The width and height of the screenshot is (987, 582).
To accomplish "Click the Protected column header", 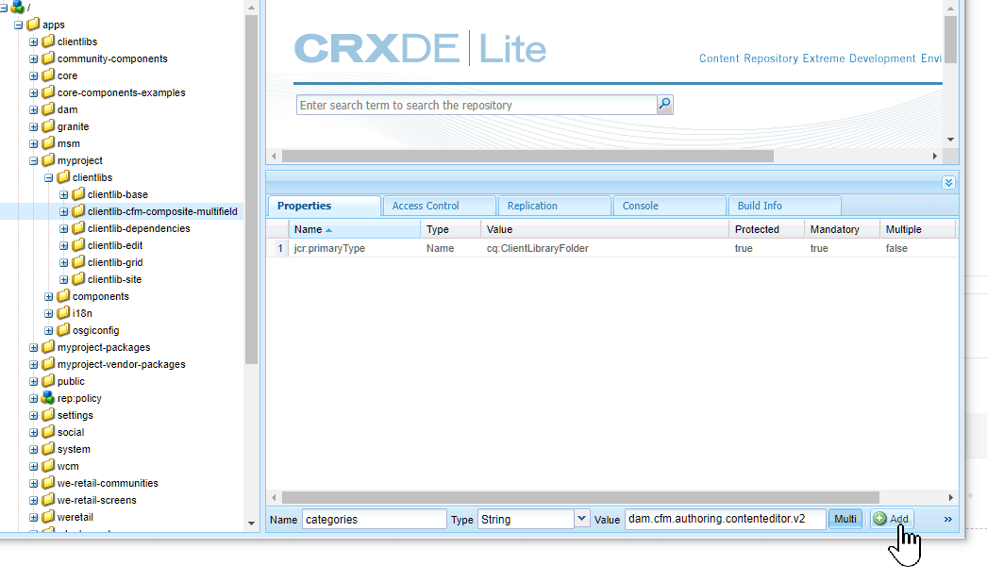I will point(767,229).
